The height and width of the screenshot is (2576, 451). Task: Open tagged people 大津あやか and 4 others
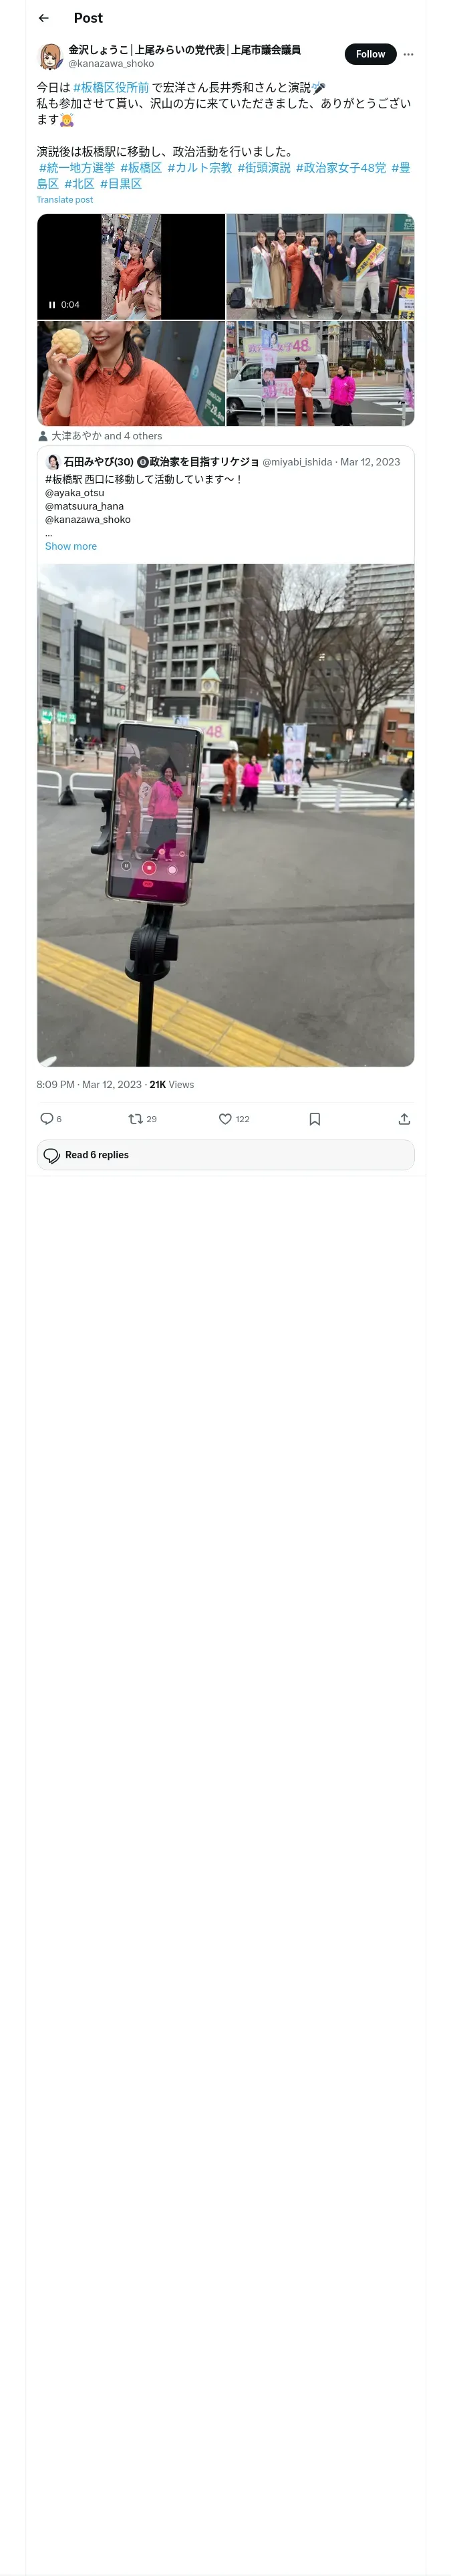tap(106, 436)
